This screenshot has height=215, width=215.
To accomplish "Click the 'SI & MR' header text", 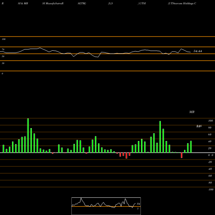I will 23,3.
